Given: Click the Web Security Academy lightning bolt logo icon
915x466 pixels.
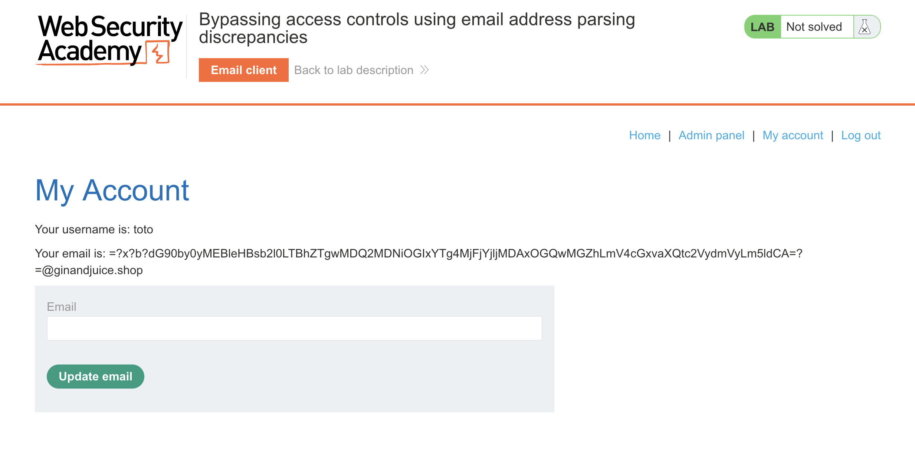Looking at the screenshot, I should click(x=157, y=53).
